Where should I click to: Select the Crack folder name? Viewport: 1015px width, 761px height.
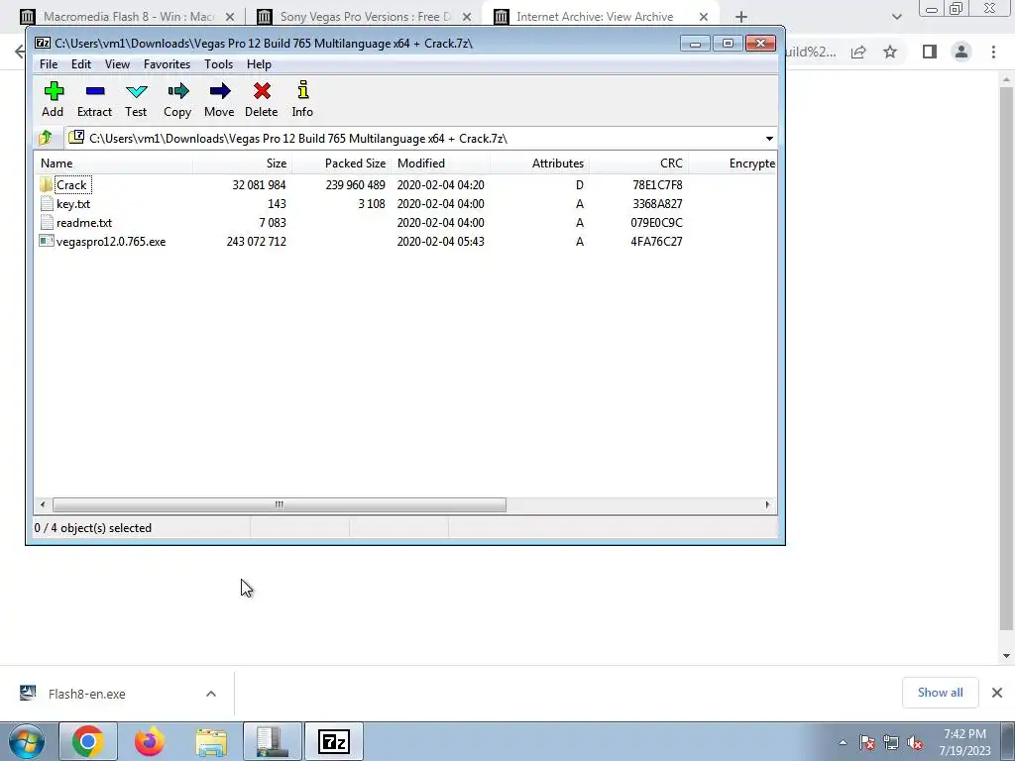[x=71, y=185]
